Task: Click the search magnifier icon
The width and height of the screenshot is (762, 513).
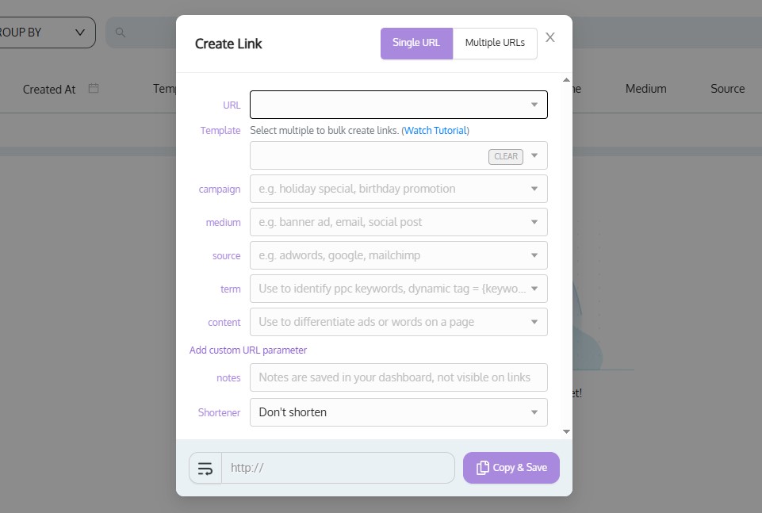Action: 120,33
